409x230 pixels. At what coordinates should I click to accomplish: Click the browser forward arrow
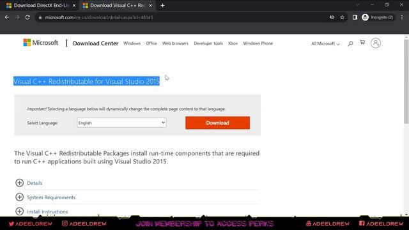point(17,17)
